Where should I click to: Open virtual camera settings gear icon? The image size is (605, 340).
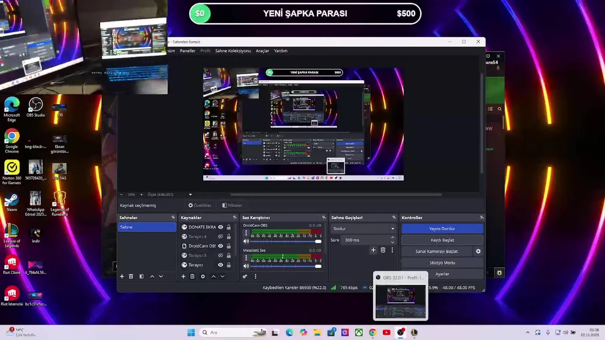click(x=478, y=251)
